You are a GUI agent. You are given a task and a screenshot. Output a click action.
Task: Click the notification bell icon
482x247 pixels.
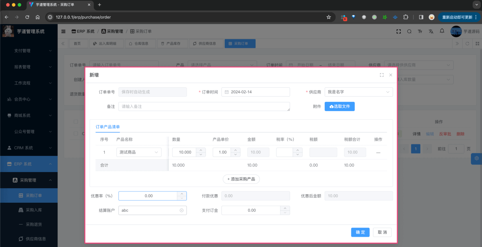pos(442,31)
